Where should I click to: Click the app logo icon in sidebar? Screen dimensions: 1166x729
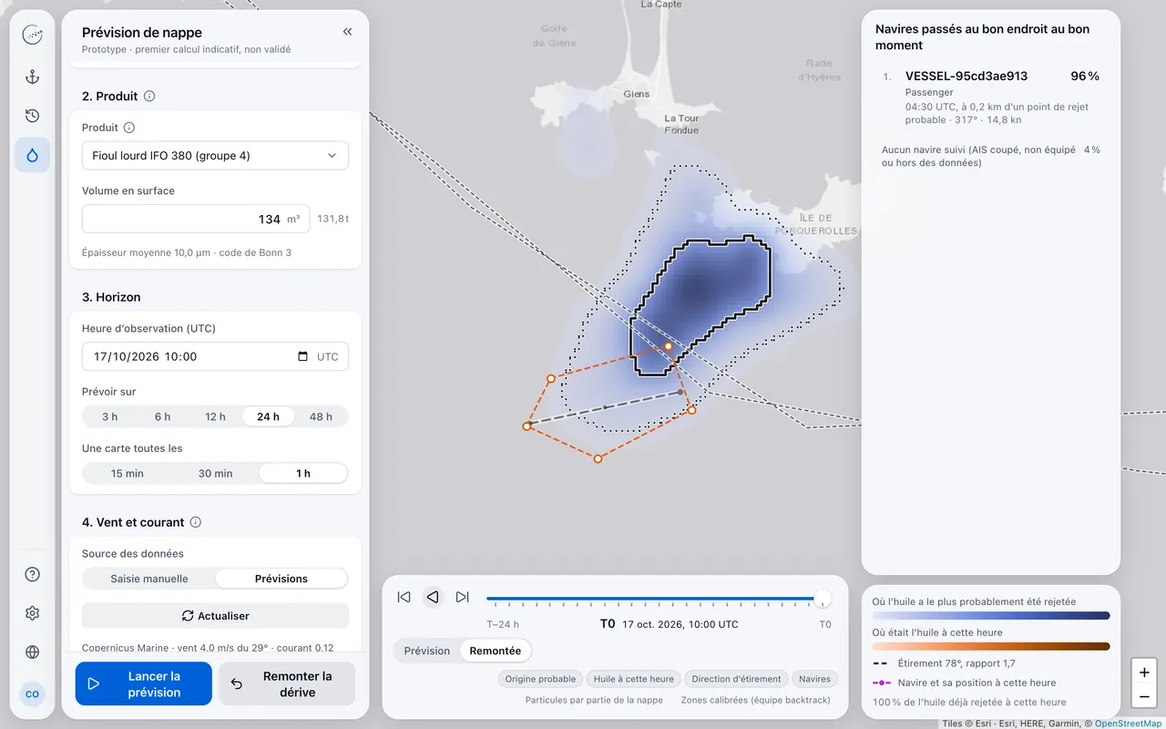coord(32,36)
